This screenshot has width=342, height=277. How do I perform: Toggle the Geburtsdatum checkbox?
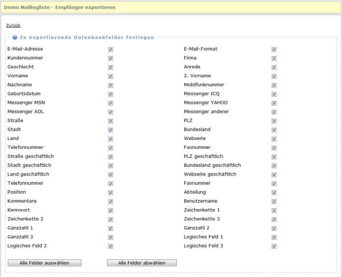coord(110,94)
